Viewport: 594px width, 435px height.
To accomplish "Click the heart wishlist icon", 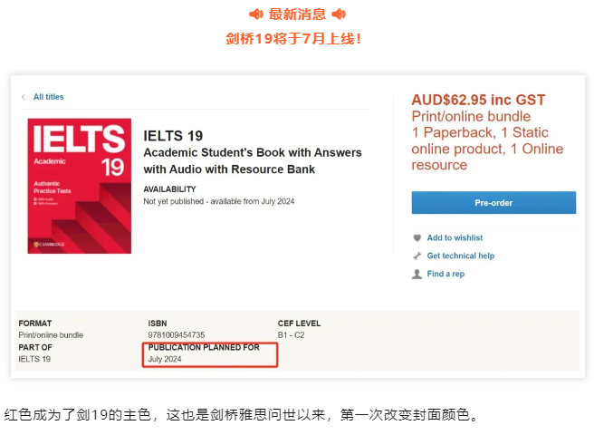I will click(x=417, y=237).
